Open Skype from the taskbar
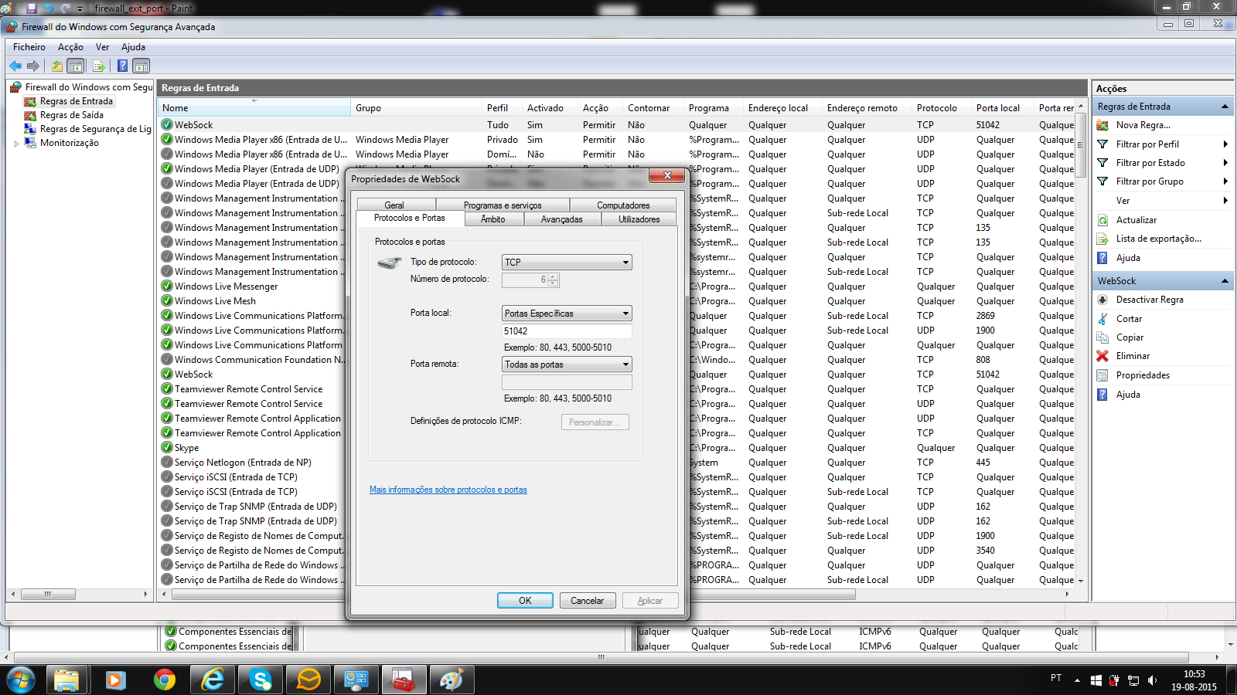The image size is (1237, 695). point(261,680)
